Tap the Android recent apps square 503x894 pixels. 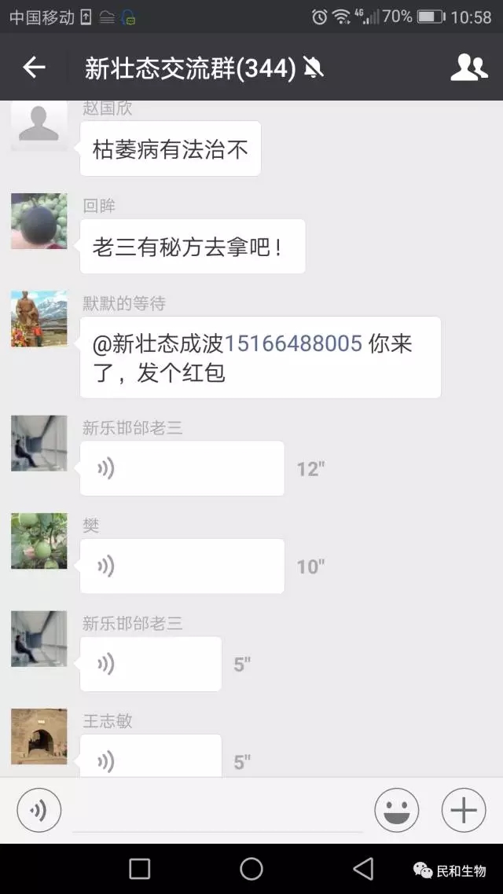coord(140,870)
